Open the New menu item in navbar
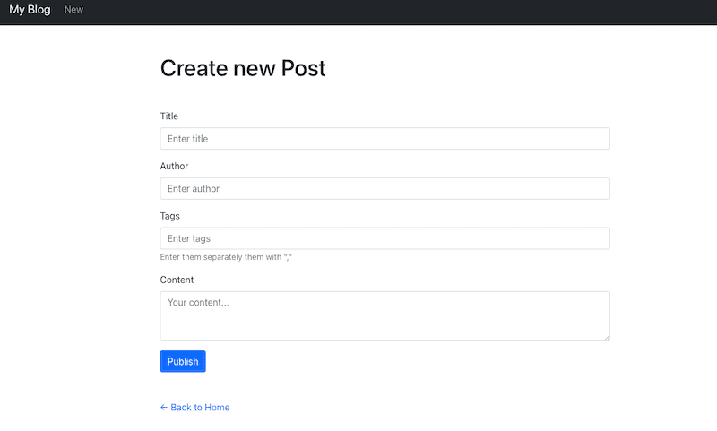717x431 pixels. [73, 10]
